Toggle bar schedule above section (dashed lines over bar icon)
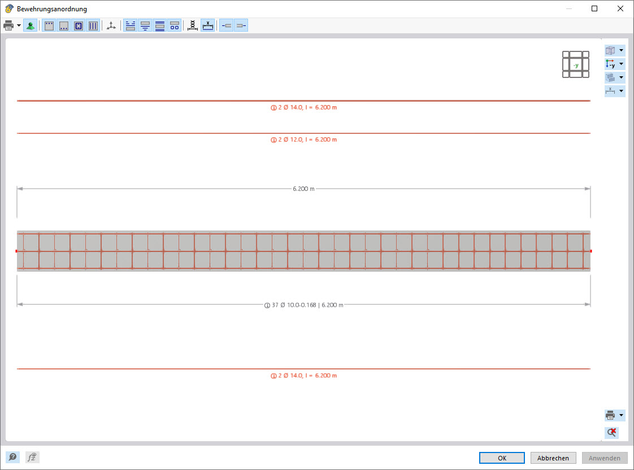This screenshot has height=470, width=634. pyautogui.click(x=130, y=26)
